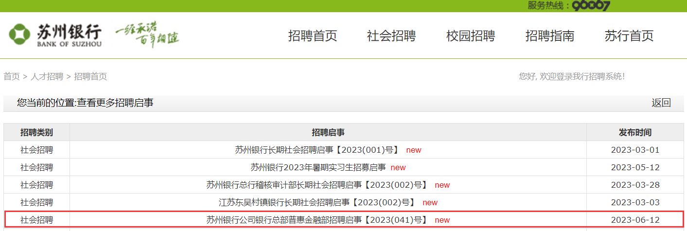Viewport: 687px width, 231px height.
Task: Click the 招聘启事 column header
Action: click(x=328, y=132)
